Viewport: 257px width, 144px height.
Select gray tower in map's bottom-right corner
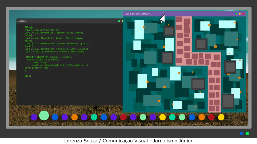(x=228, y=101)
